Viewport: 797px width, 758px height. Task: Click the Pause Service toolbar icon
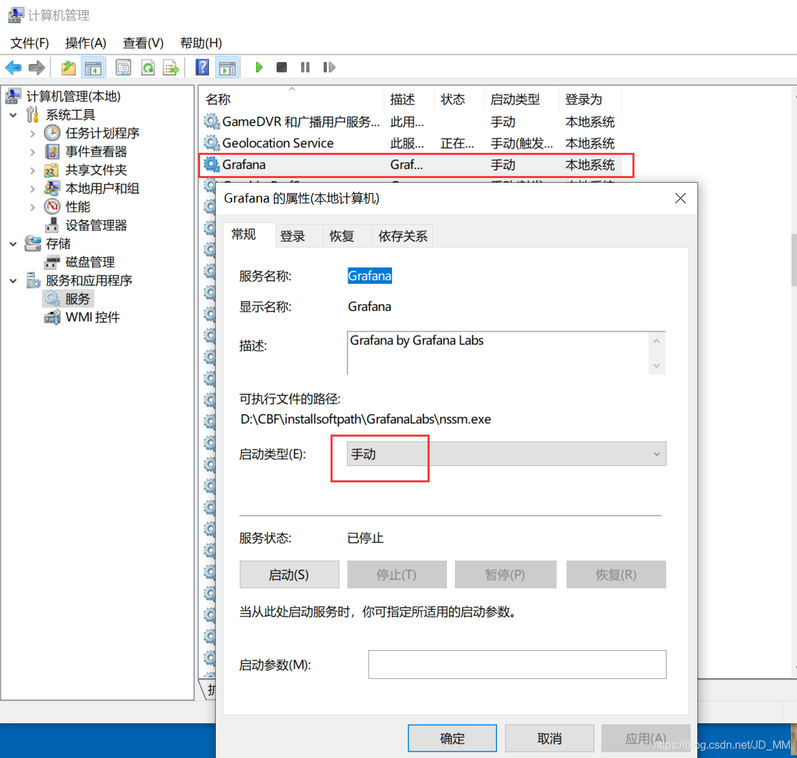[x=305, y=67]
